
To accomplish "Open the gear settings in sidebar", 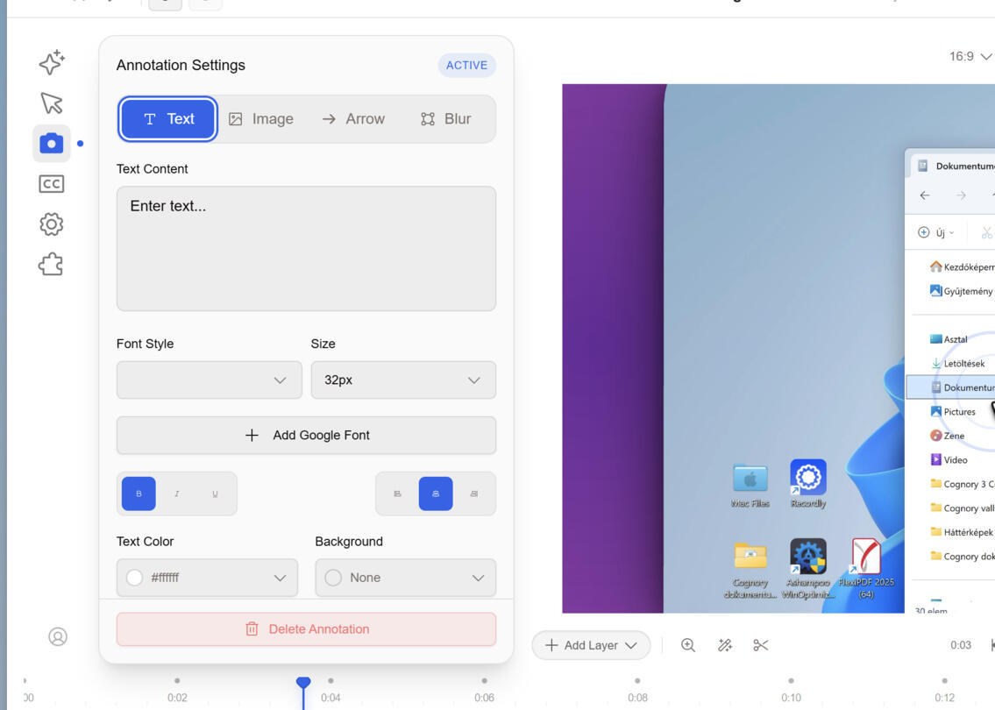I will pos(52,224).
